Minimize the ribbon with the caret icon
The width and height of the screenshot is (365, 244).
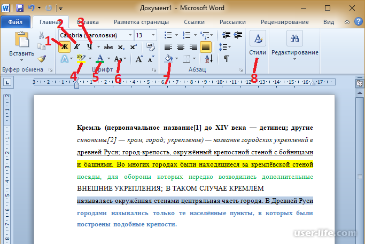click(x=347, y=22)
